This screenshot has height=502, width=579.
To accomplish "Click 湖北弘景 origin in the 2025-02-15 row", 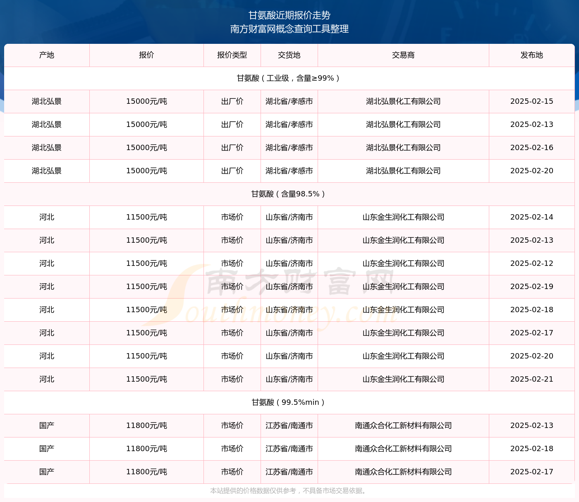I will (x=47, y=101).
